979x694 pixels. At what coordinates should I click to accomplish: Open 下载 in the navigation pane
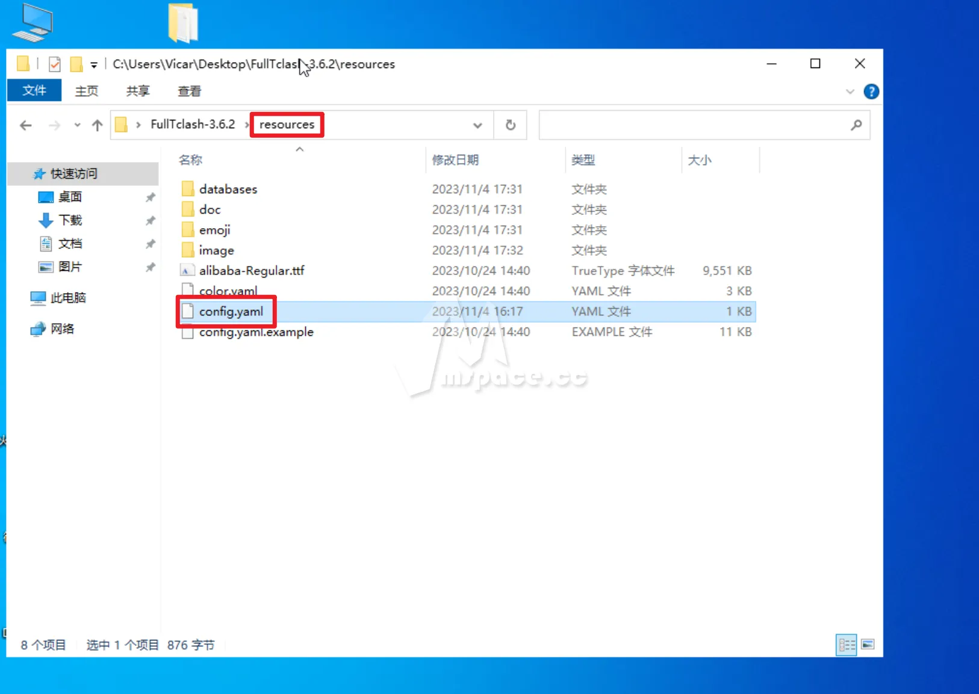click(70, 220)
